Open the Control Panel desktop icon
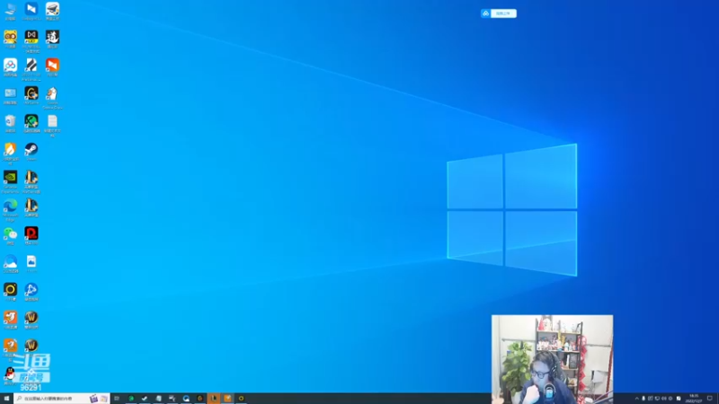The width and height of the screenshot is (719, 404). click(10, 95)
